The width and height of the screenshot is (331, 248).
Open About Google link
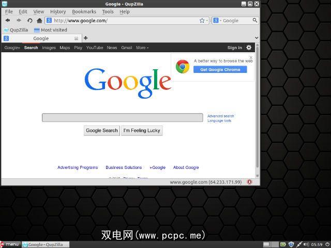[186, 167]
